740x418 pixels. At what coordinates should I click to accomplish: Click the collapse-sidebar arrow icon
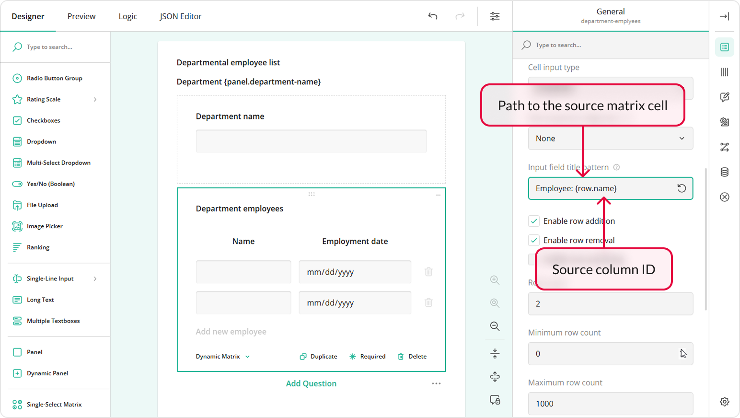pos(724,16)
